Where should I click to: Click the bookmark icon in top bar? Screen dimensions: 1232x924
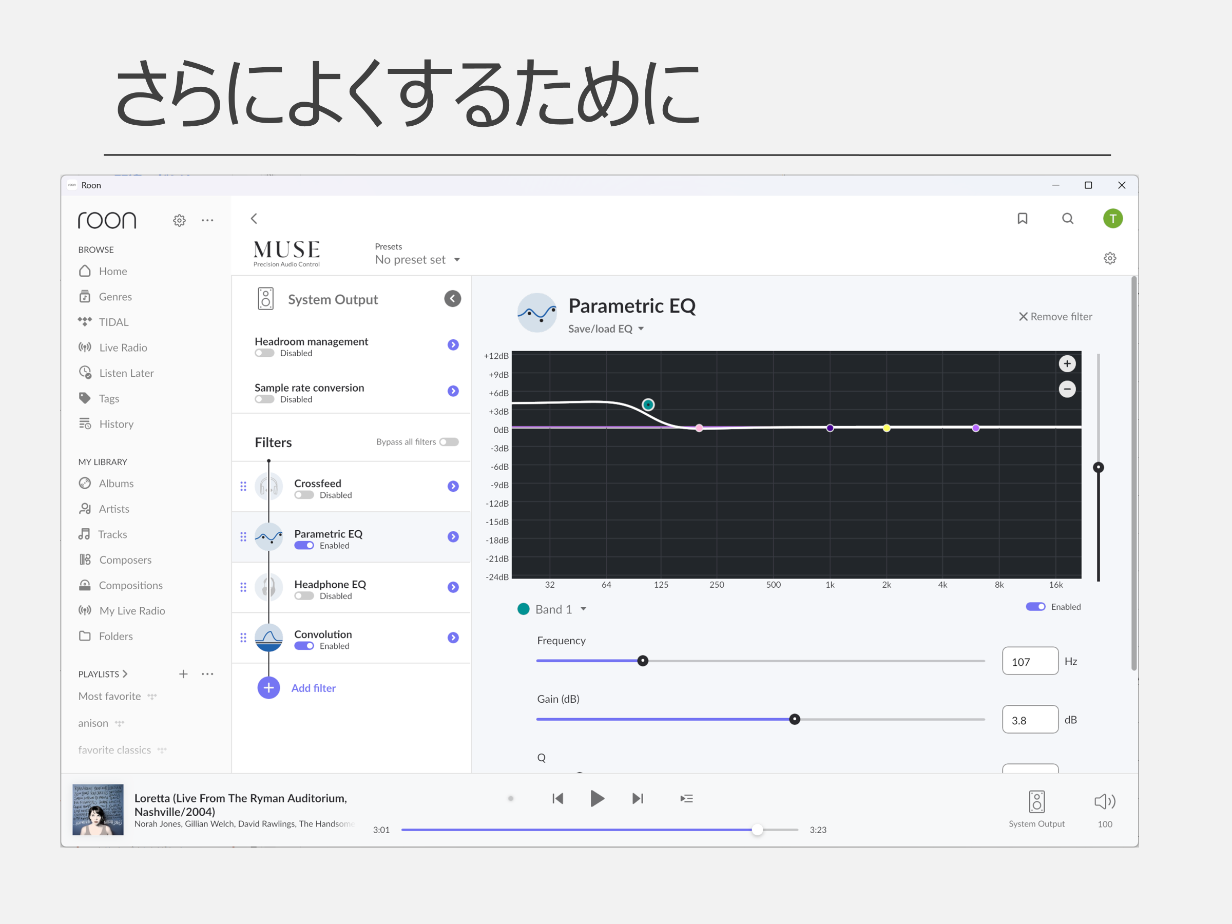(1022, 218)
